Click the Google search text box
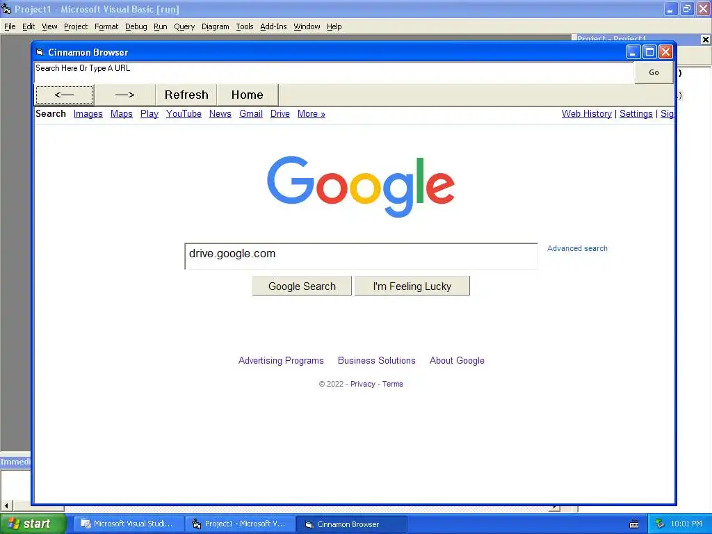This screenshot has width=712, height=534. [361, 256]
